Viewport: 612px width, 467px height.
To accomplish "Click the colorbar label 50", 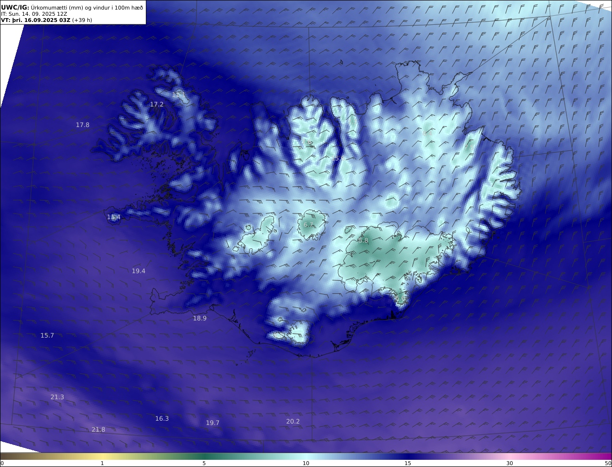I will tap(608, 463).
